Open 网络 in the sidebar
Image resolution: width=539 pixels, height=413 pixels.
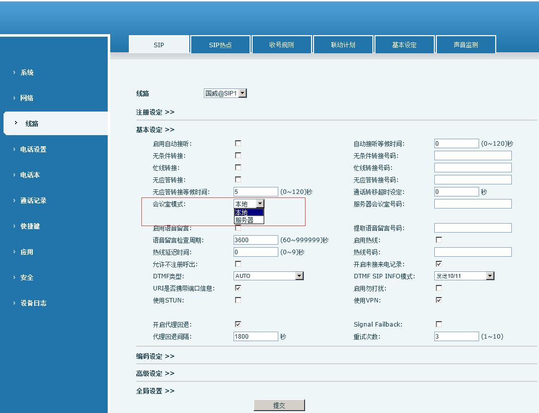(27, 98)
